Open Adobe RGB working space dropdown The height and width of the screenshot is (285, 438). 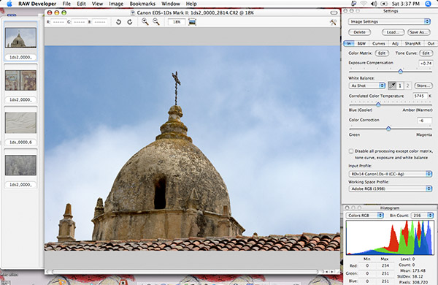(391, 189)
